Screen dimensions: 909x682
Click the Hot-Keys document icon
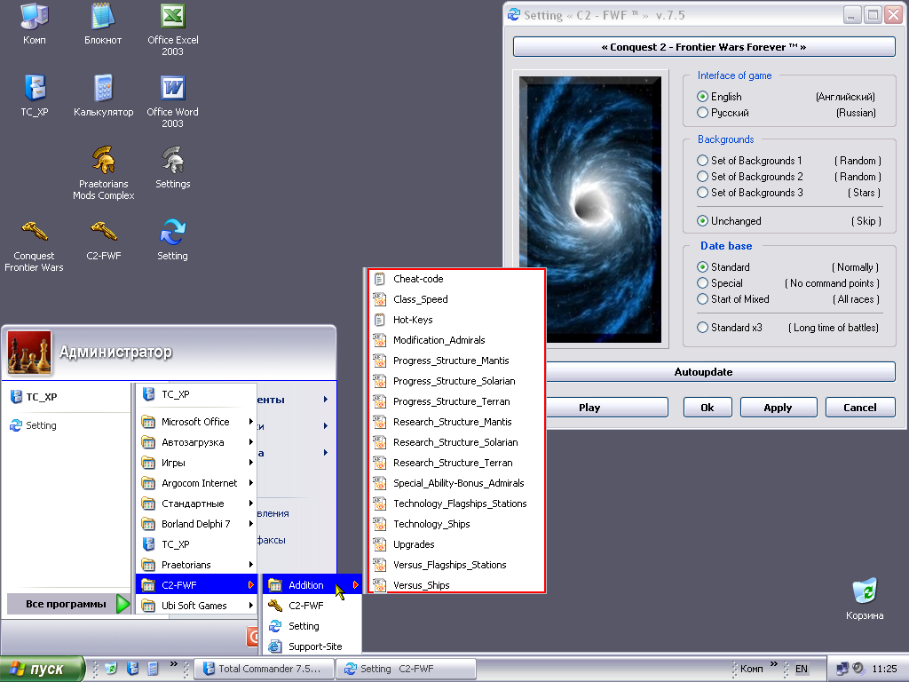click(x=380, y=320)
